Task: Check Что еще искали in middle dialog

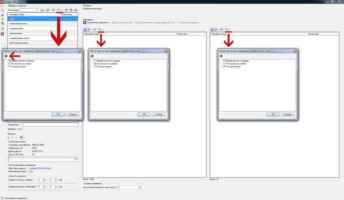Action: coord(95,66)
